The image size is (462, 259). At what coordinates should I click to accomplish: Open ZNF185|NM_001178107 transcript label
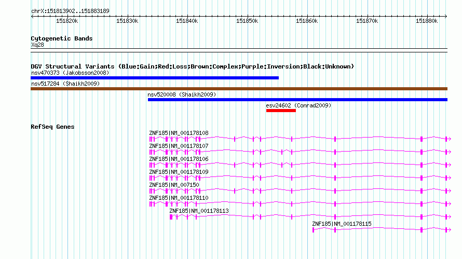(x=179, y=146)
